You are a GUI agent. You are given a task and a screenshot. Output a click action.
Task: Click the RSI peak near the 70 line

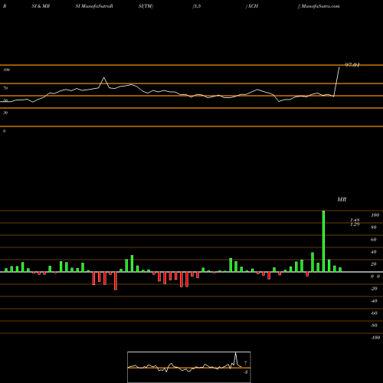[103, 77]
